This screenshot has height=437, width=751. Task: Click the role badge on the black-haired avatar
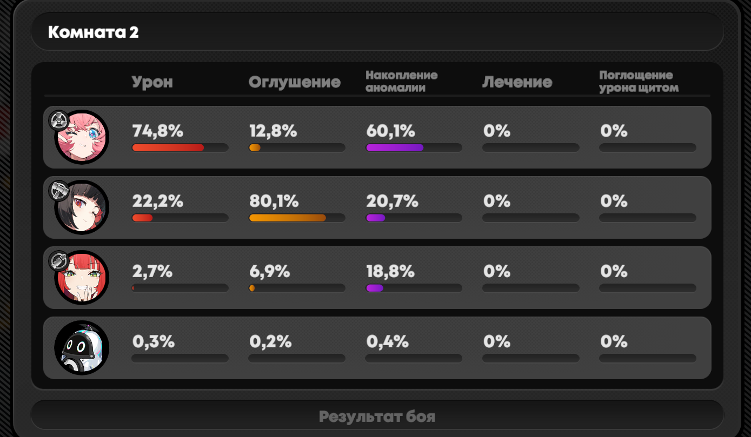click(x=58, y=191)
